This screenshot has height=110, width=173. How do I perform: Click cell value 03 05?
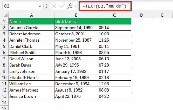click(115, 53)
